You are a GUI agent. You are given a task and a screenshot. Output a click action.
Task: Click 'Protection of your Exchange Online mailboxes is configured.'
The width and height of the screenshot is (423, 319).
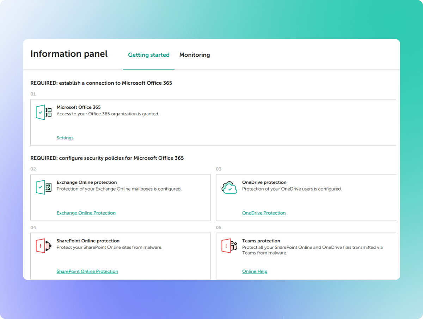(x=119, y=189)
